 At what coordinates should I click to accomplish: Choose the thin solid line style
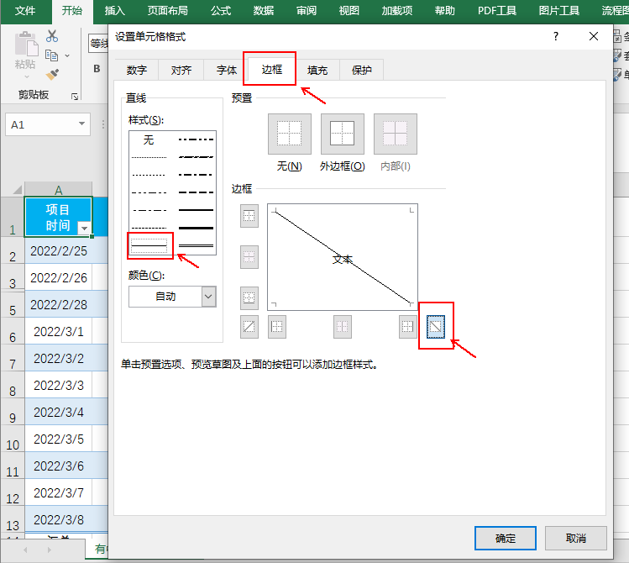click(149, 245)
